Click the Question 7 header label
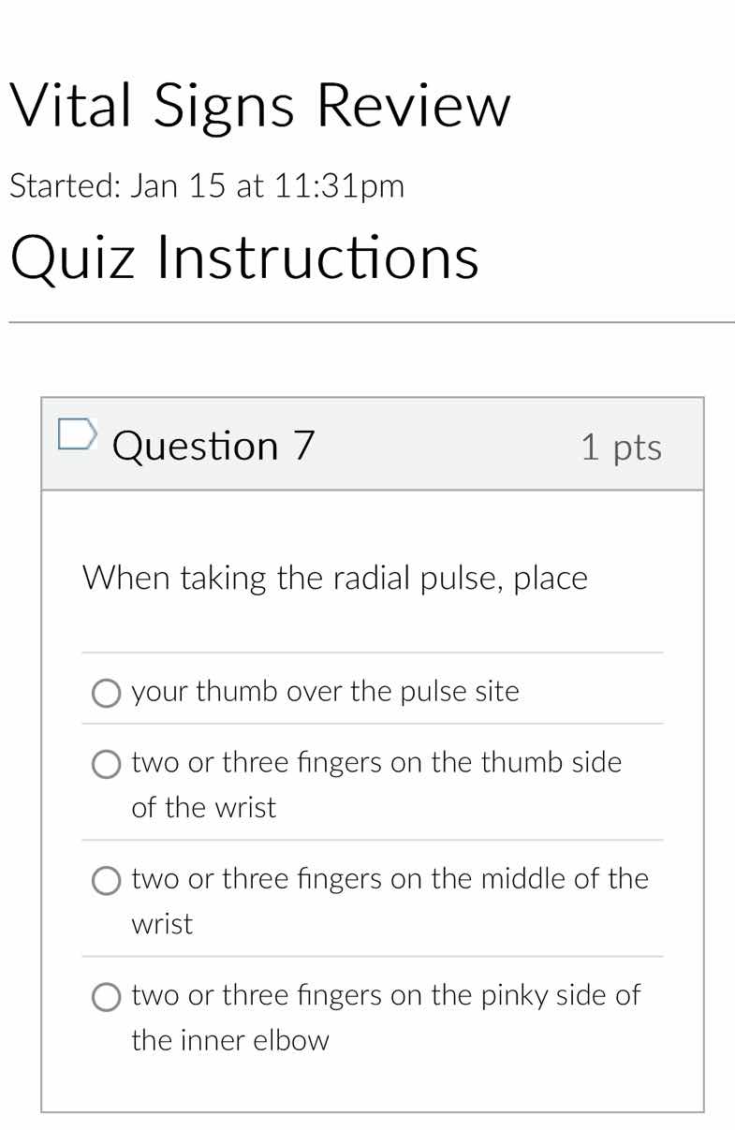Screen dimensions: 735x1130 click(213, 445)
